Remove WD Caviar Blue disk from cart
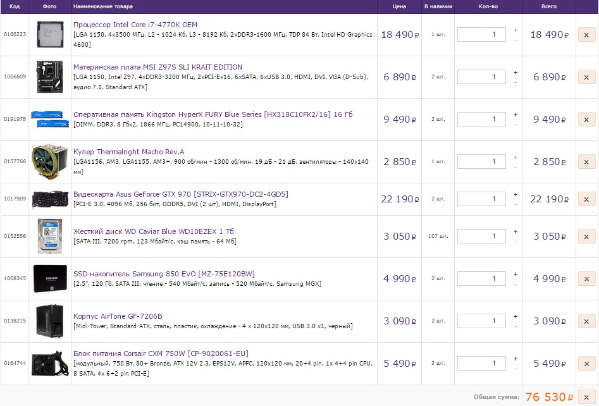Screen dimensions: 599x406 (586, 237)
